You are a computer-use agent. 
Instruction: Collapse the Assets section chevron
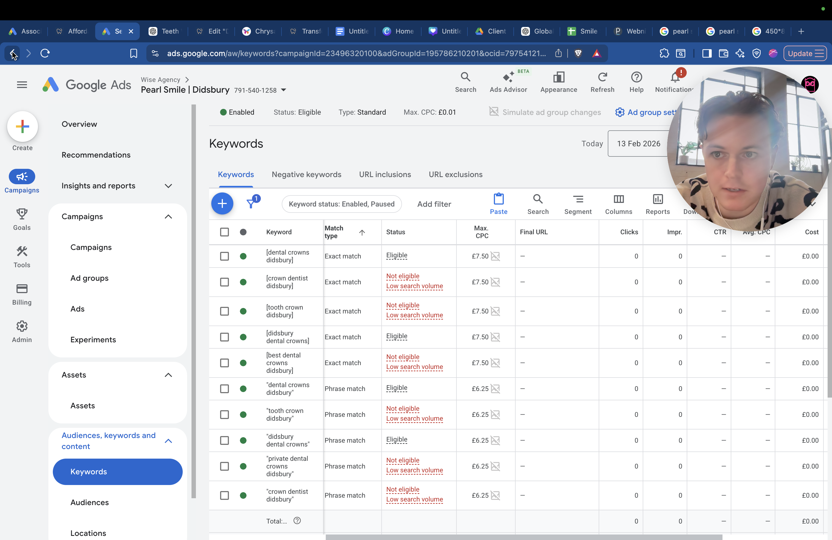pos(168,375)
